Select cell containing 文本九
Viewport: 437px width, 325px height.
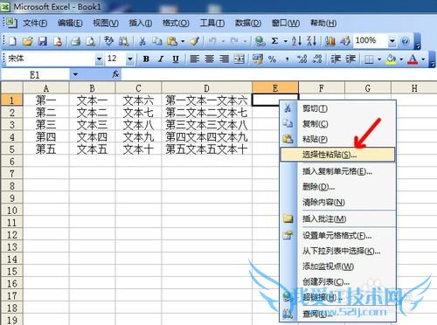(138, 137)
